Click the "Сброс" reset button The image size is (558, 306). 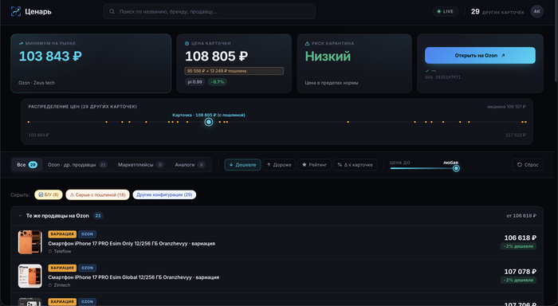point(528,165)
